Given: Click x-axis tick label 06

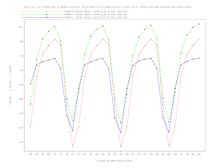Looking at the screenshot, I should (x=43, y=154).
